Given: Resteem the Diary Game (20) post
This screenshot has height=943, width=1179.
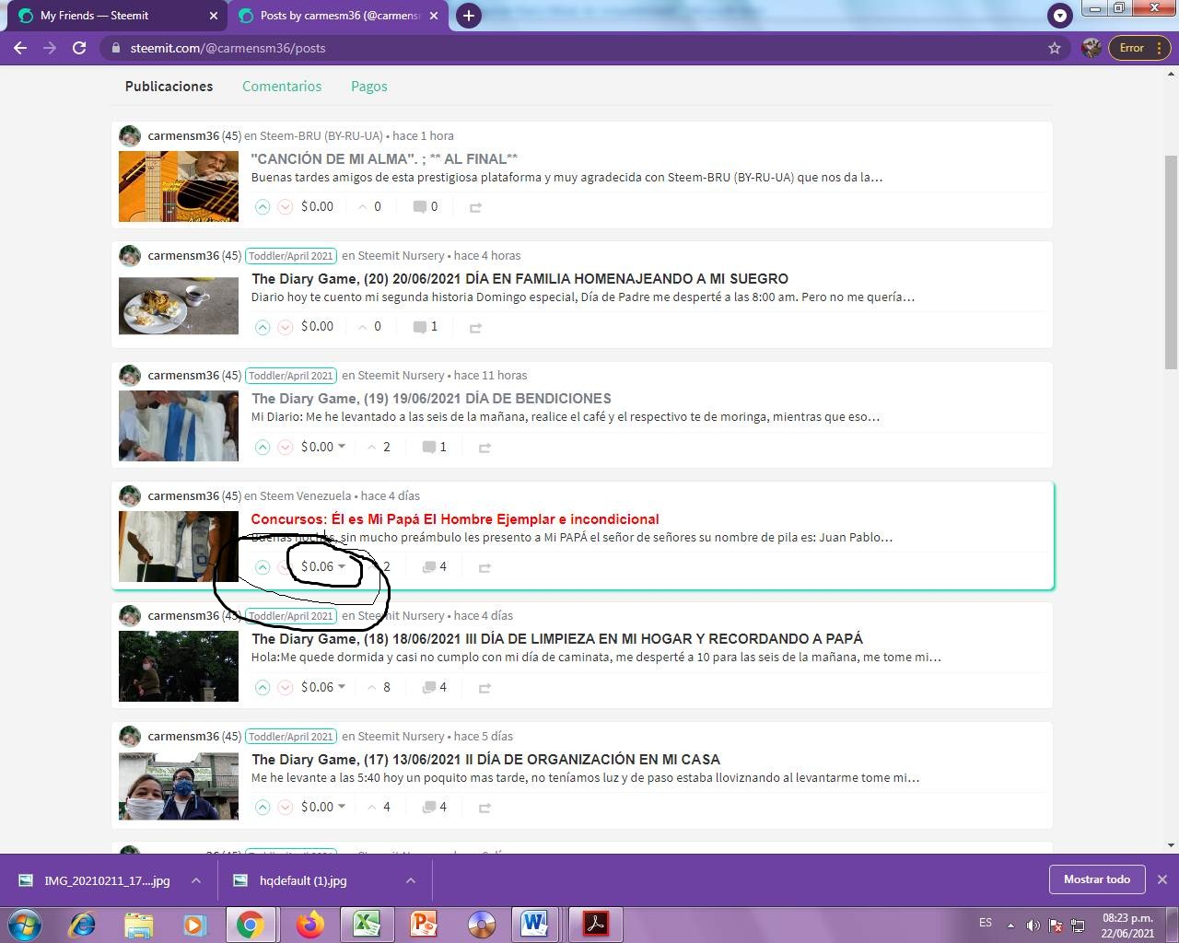Looking at the screenshot, I should (x=475, y=328).
